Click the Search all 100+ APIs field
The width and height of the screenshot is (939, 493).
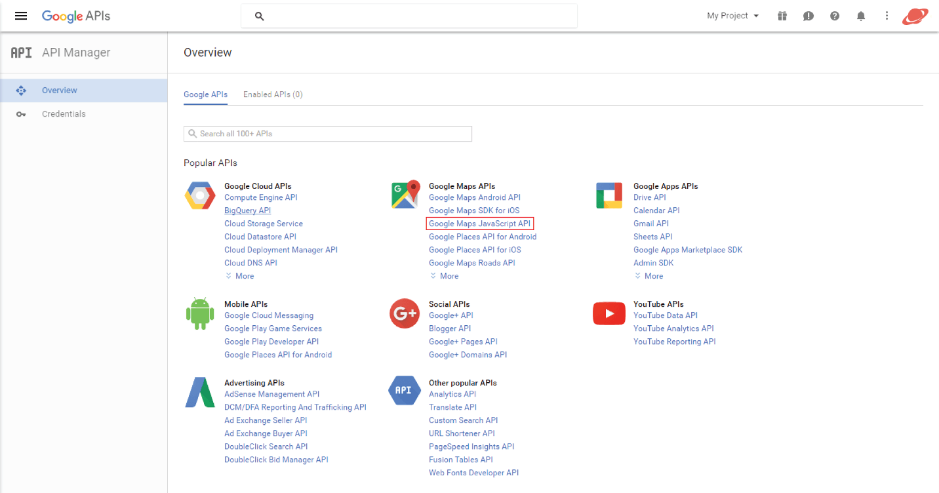click(328, 134)
